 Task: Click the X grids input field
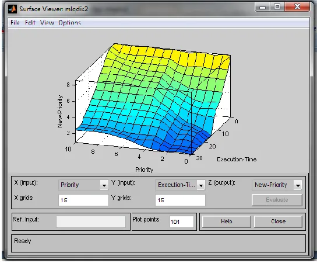83,200
